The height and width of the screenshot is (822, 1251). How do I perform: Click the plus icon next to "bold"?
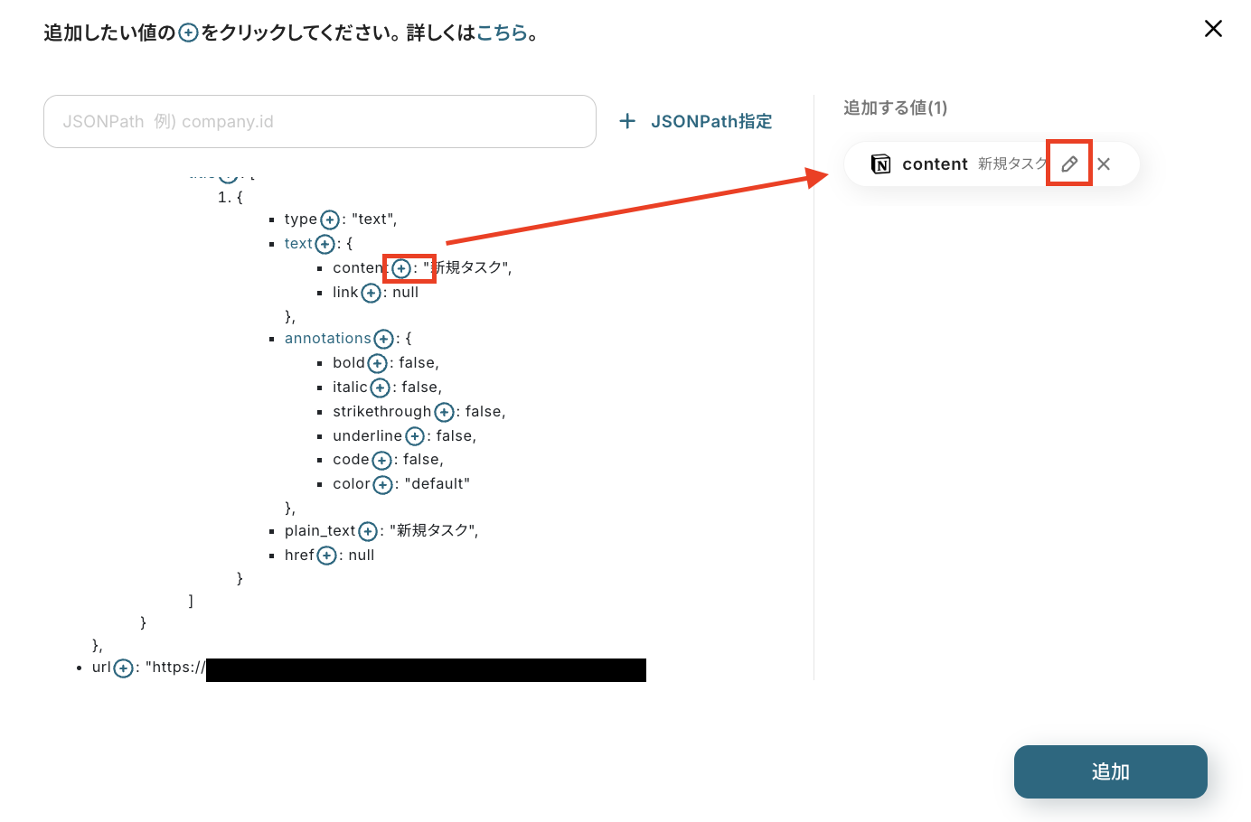pos(377,364)
